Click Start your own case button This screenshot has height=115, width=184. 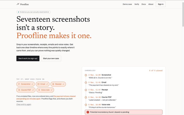click(x=51, y=58)
